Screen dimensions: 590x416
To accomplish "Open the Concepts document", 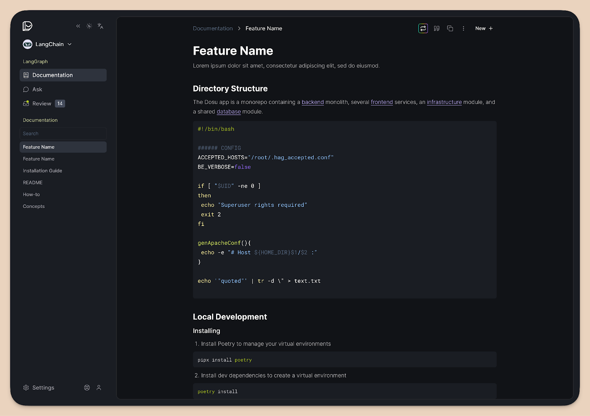I will point(34,207).
